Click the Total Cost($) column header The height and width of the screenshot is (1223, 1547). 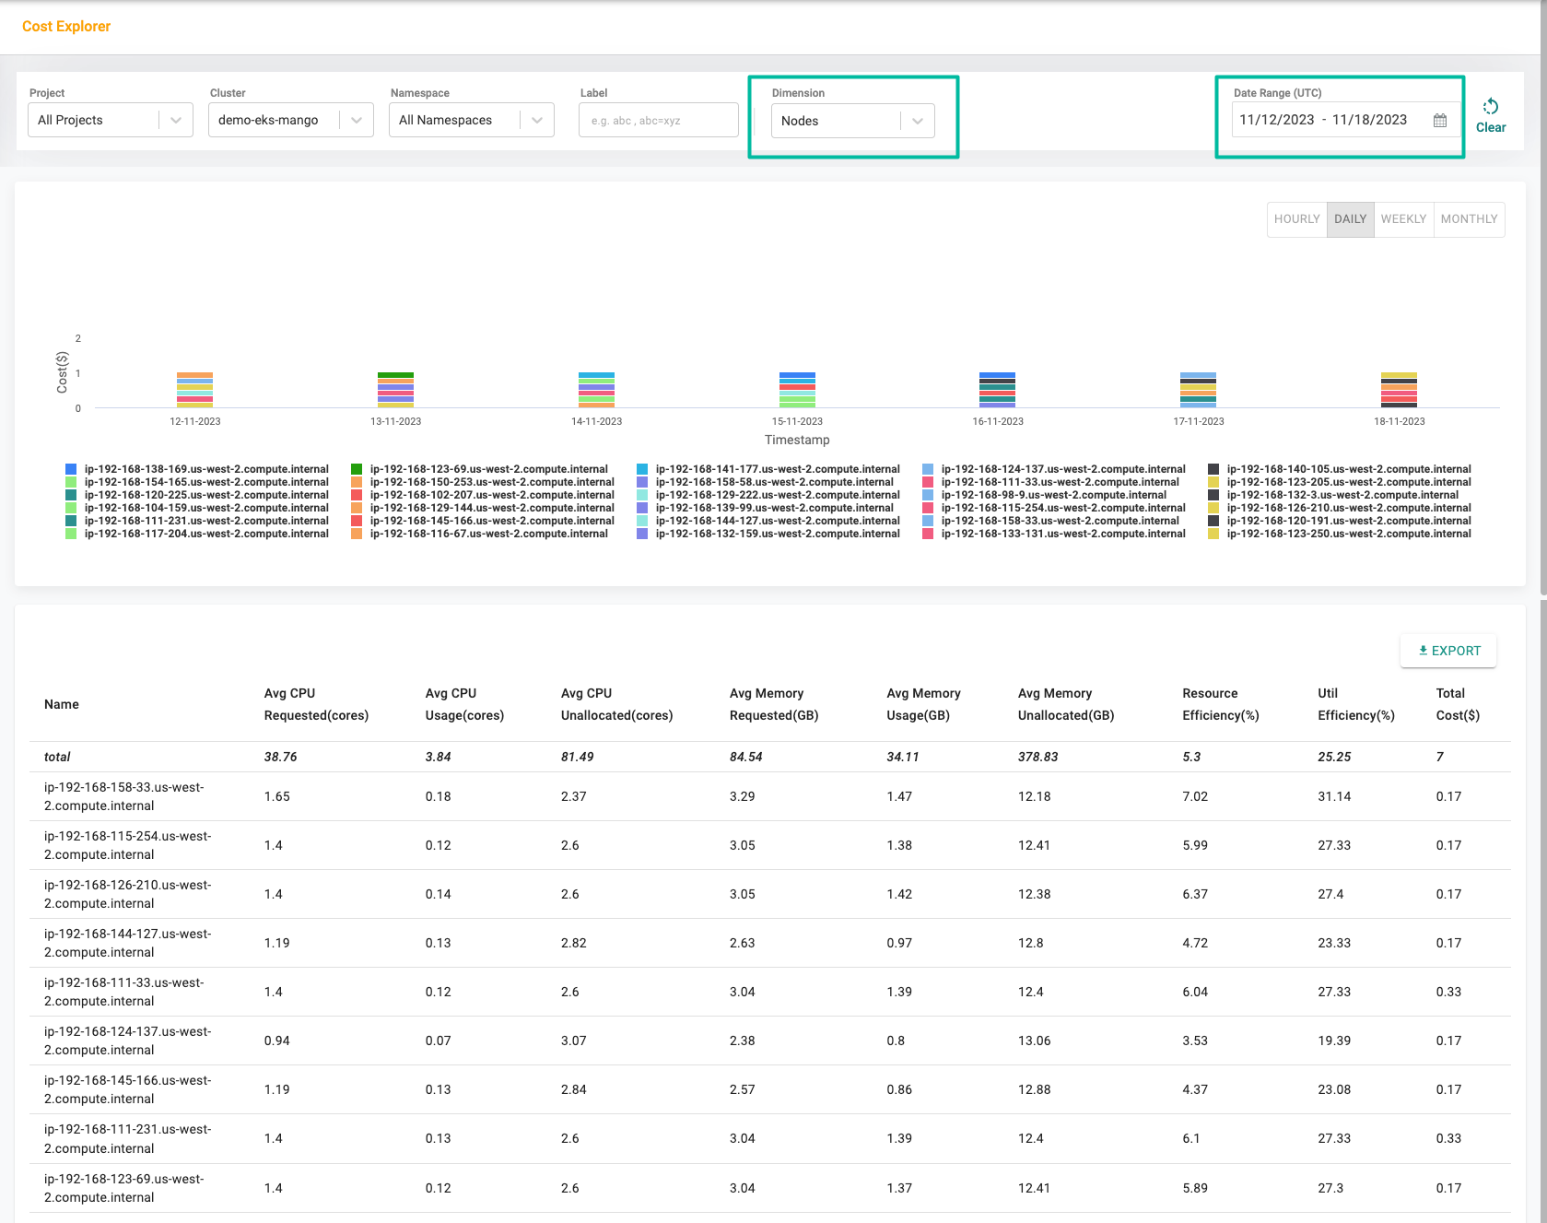pos(1458,704)
